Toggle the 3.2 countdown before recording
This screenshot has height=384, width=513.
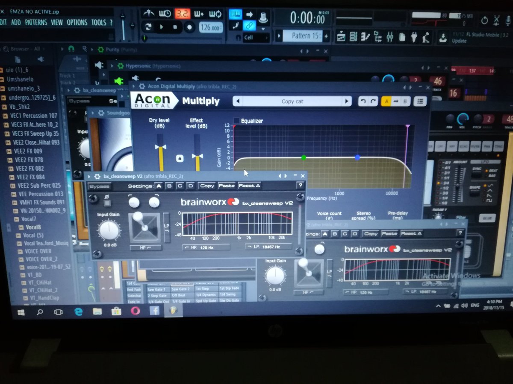(182, 14)
